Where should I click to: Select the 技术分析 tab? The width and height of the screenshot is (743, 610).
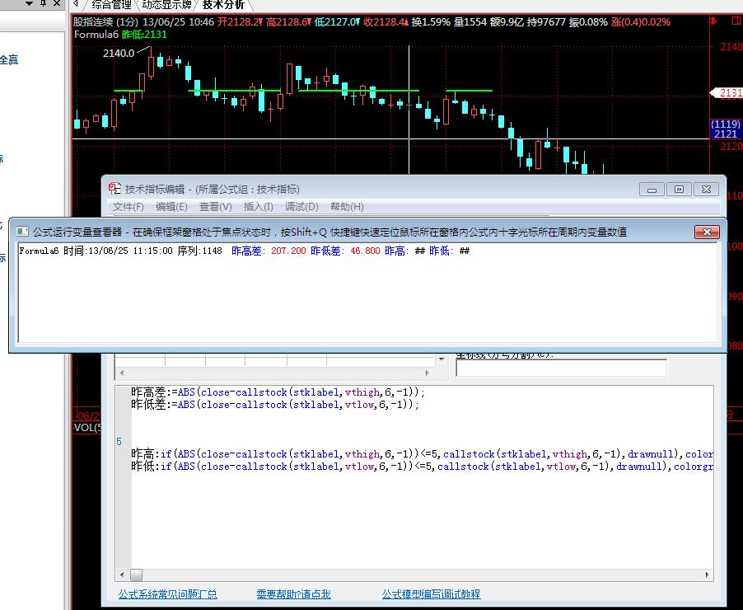point(223,5)
